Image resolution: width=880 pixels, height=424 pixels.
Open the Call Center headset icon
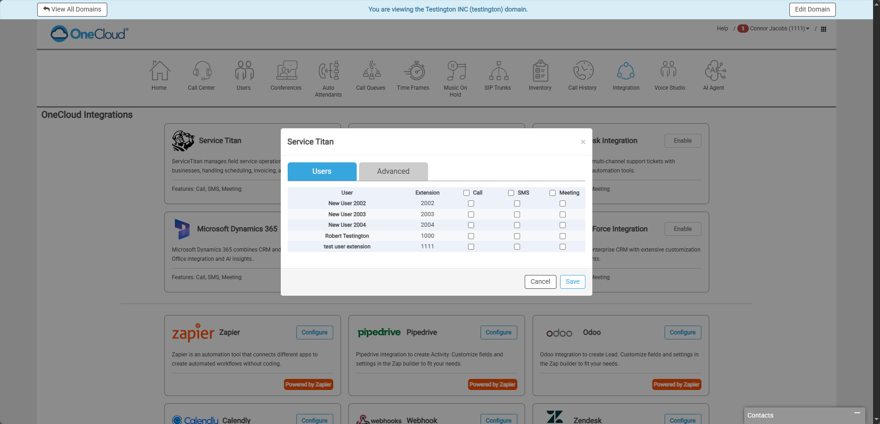tap(202, 71)
